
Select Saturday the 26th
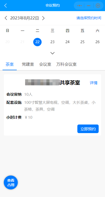pos(97,42)
